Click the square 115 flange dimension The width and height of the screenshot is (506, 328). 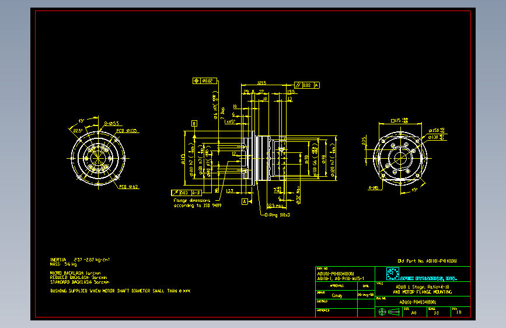[x=400, y=120]
